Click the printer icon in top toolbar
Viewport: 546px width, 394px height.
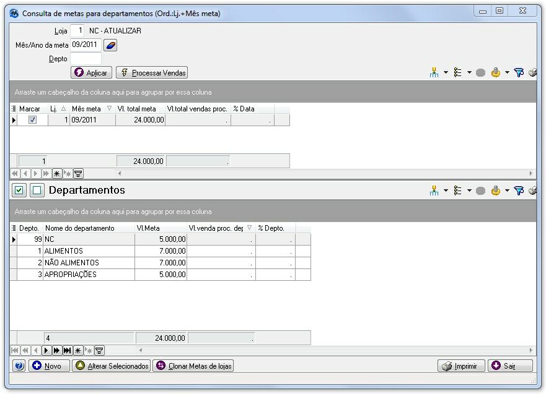point(532,72)
